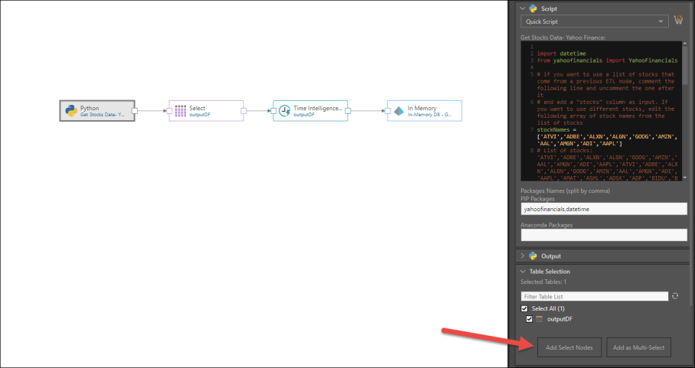This screenshot has height=368, width=695.
Task: Select the In Memory database node
Action: 424,111
